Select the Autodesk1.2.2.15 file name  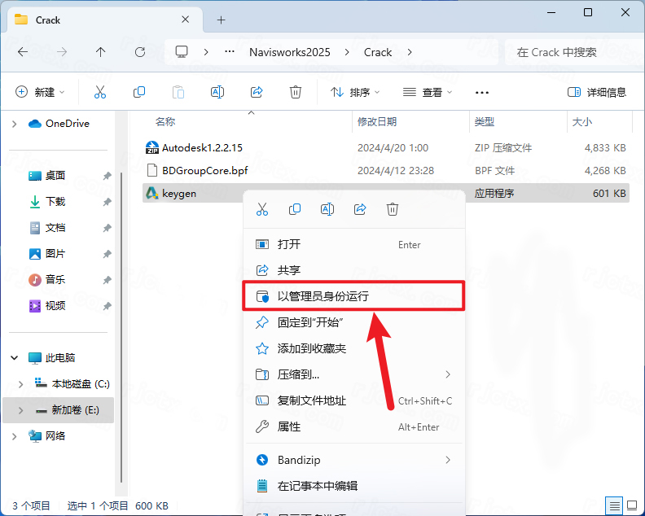click(202, 147)
